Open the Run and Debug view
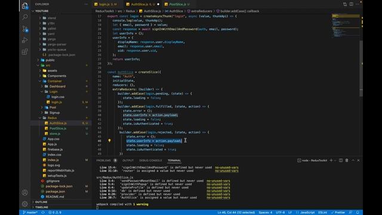The height and width of the screenshot is (215, 382). point(25,40)
